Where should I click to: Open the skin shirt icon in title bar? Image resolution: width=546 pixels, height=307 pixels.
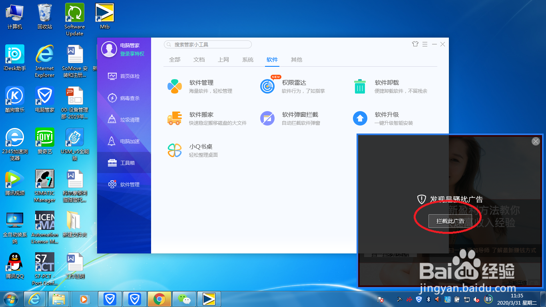pos(415,44)
